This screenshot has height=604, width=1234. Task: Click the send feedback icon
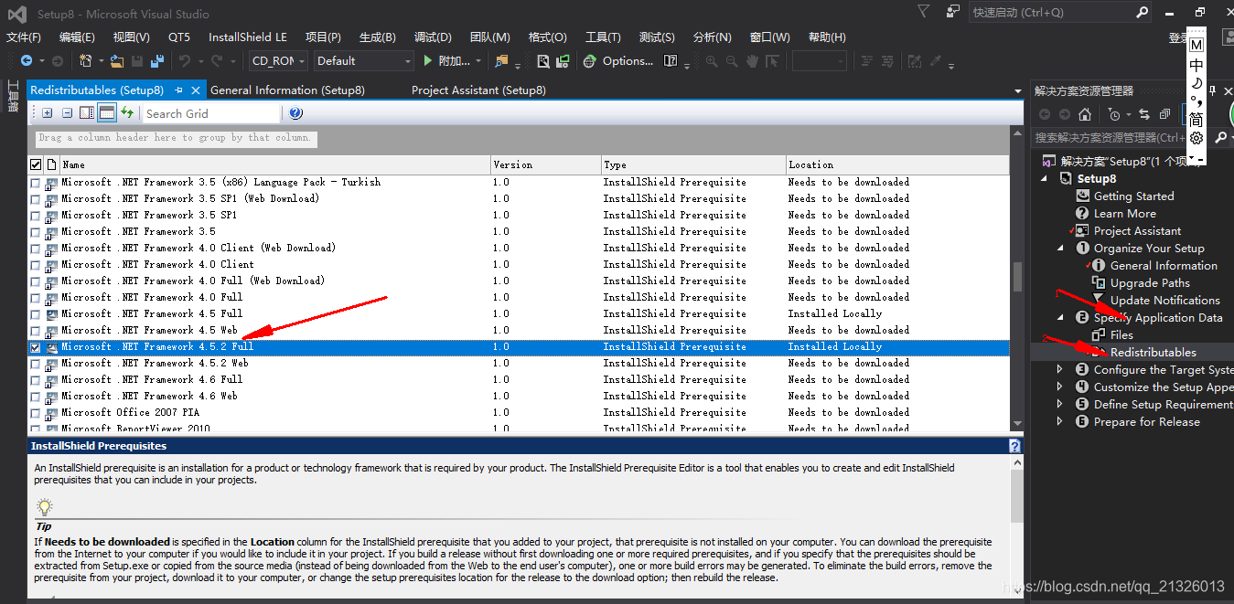click(x=953, y=11)
